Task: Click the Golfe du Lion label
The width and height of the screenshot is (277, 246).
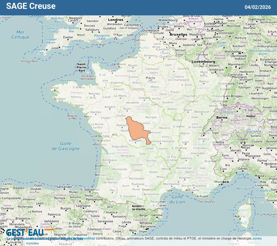Action: coord(178,199)
